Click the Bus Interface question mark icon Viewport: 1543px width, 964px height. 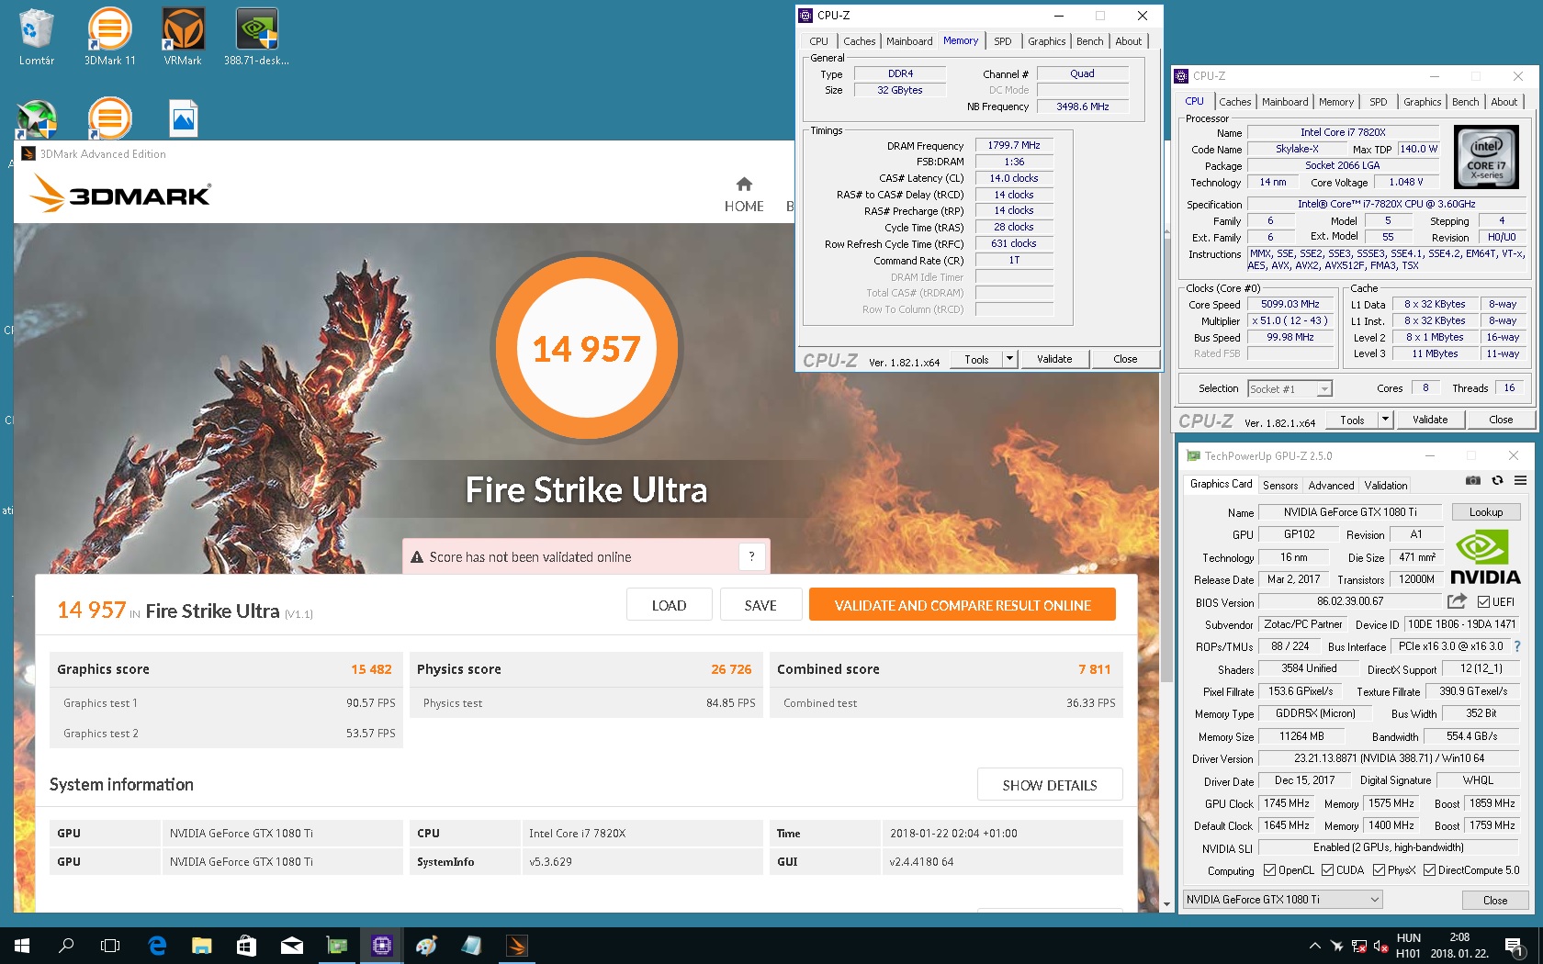[x=1517, y=646]
